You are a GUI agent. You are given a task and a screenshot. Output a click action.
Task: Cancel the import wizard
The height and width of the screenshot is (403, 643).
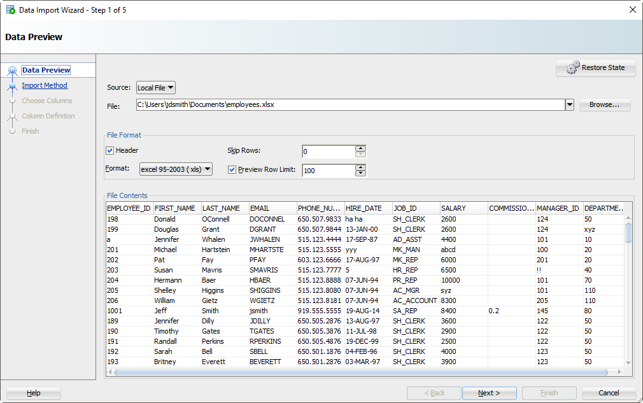coord(609,393)
